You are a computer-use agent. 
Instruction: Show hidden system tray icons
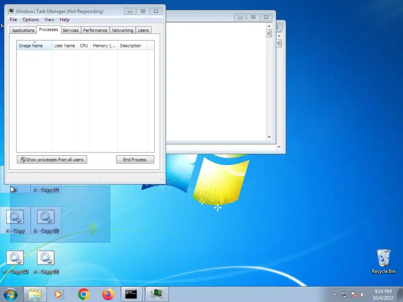335,295
